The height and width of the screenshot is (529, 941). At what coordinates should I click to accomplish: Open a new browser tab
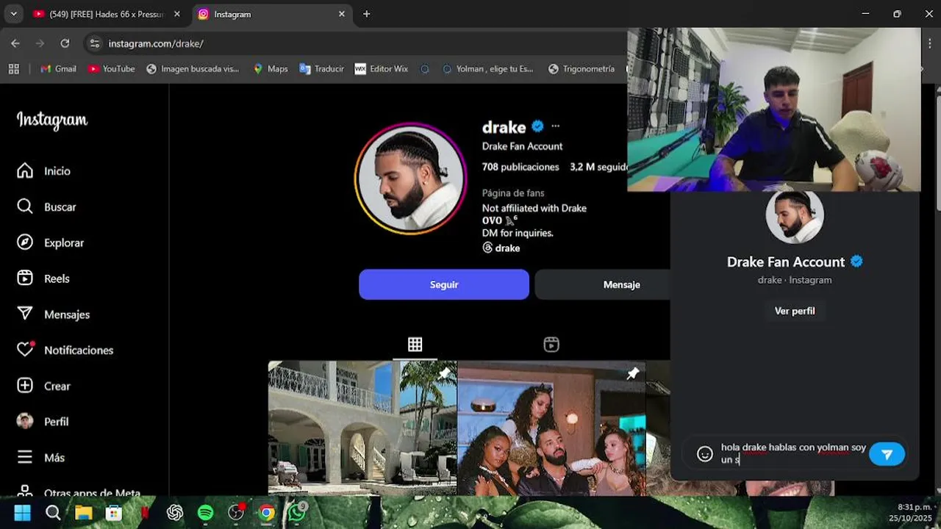click(366, 14)
